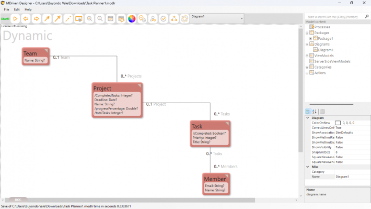371x209 pixels.
Task: Select ServerSideViewModels tree item
Action: click(332, 61)
